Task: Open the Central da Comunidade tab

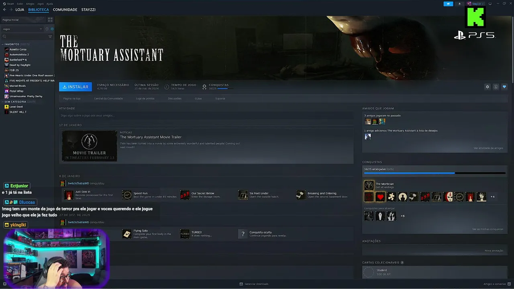Action: 108,98
